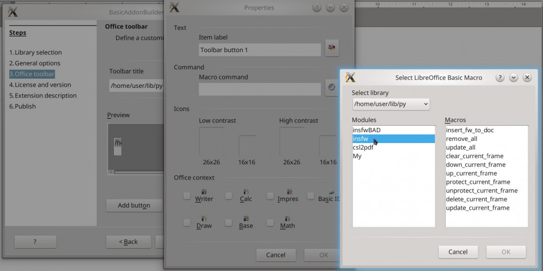Shade the Properties dialog via title arrow
Screen dimensions: 543x271
330,8
